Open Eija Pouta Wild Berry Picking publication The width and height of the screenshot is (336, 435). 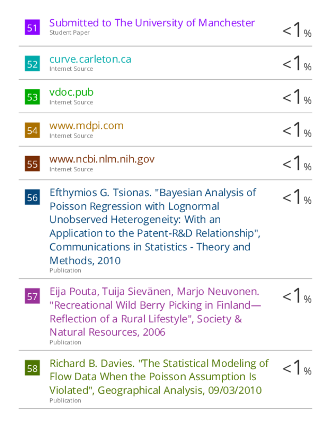point(155,311)
